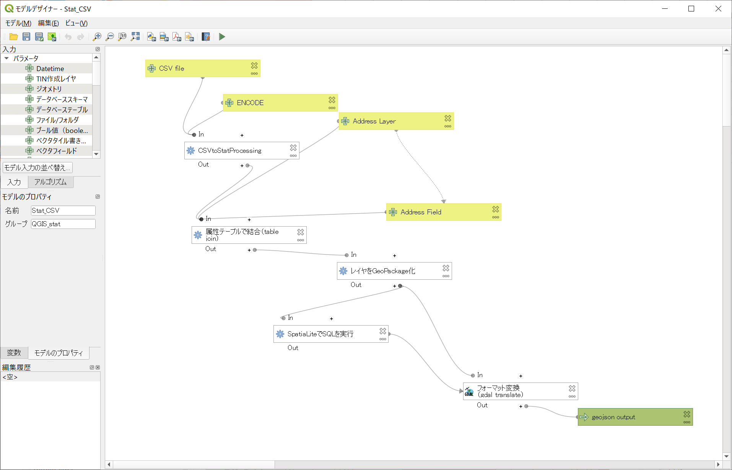Expand レイヤをGeoPackage化 Out links with plus

coord(395,286)
